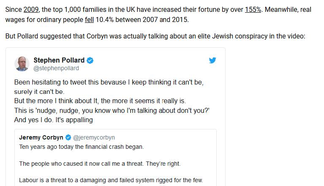The height and width of the screenshot is (186, 324).
Task: Click the "But Pollard suggested" paragraph
Action: click(x=155, y=36)
